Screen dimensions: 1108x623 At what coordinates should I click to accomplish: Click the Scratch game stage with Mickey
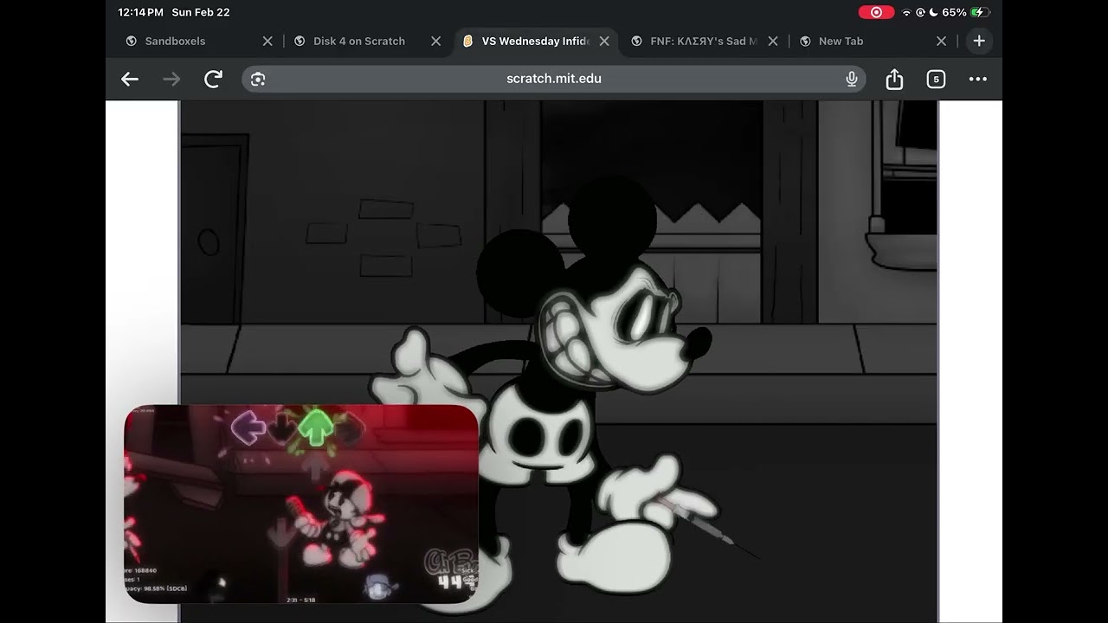pos(558,361)
